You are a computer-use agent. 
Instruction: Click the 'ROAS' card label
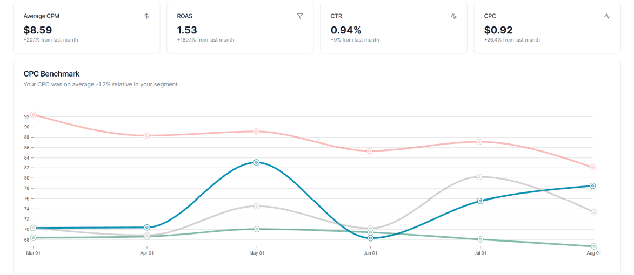tap(184, 17)
